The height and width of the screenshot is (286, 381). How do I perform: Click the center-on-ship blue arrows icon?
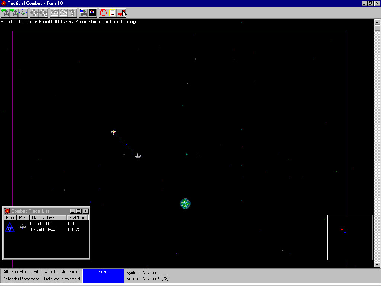click(23, 13)
